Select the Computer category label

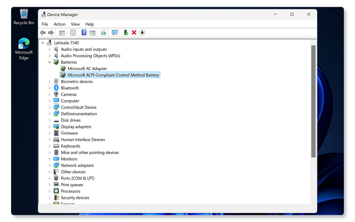point(70,101)
